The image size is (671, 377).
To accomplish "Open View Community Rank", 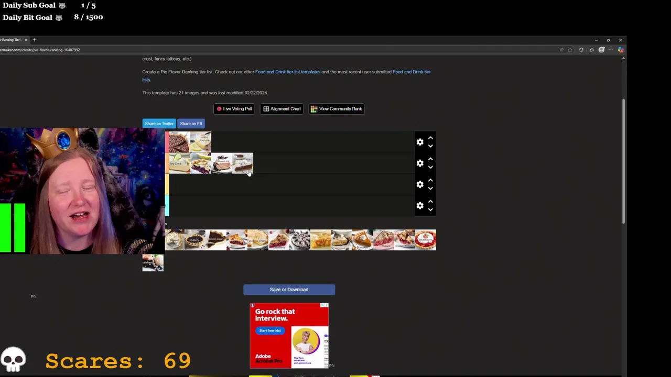I will tap(337, 109).
